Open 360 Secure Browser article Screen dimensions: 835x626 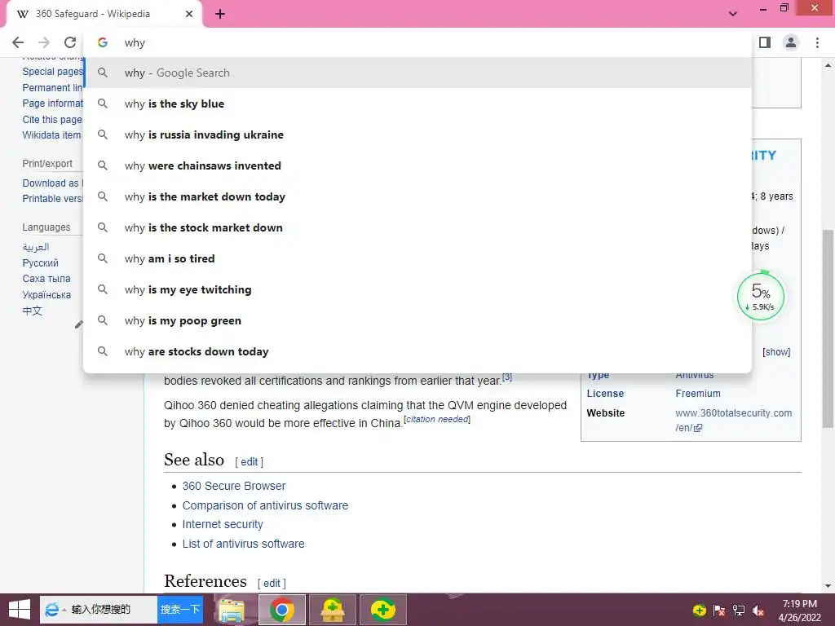click(x=234, y=486)
